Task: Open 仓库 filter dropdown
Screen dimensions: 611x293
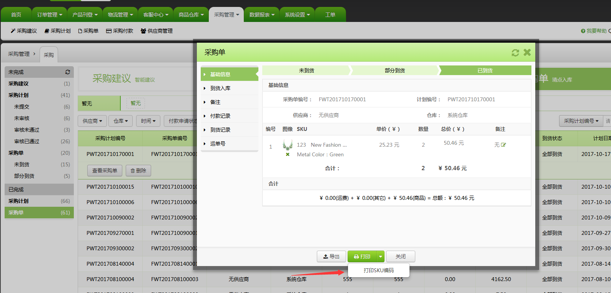Action: click(x=121, y=121)
